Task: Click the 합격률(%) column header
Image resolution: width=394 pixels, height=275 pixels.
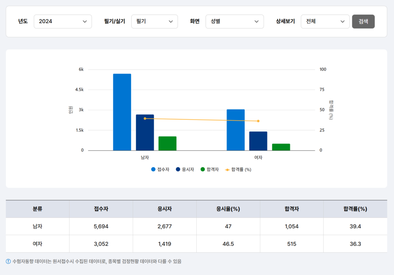Action: (355, 209)
